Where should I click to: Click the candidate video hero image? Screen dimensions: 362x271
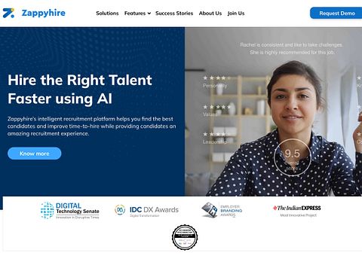coord(274,111)
